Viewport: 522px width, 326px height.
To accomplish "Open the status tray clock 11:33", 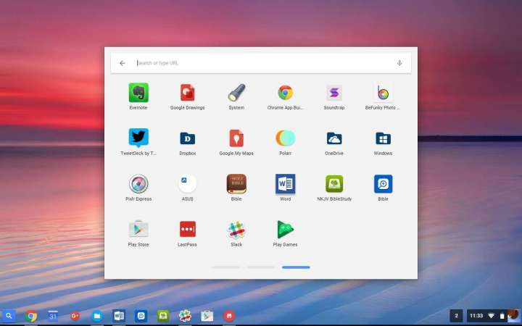I will [x=476, y=316].
